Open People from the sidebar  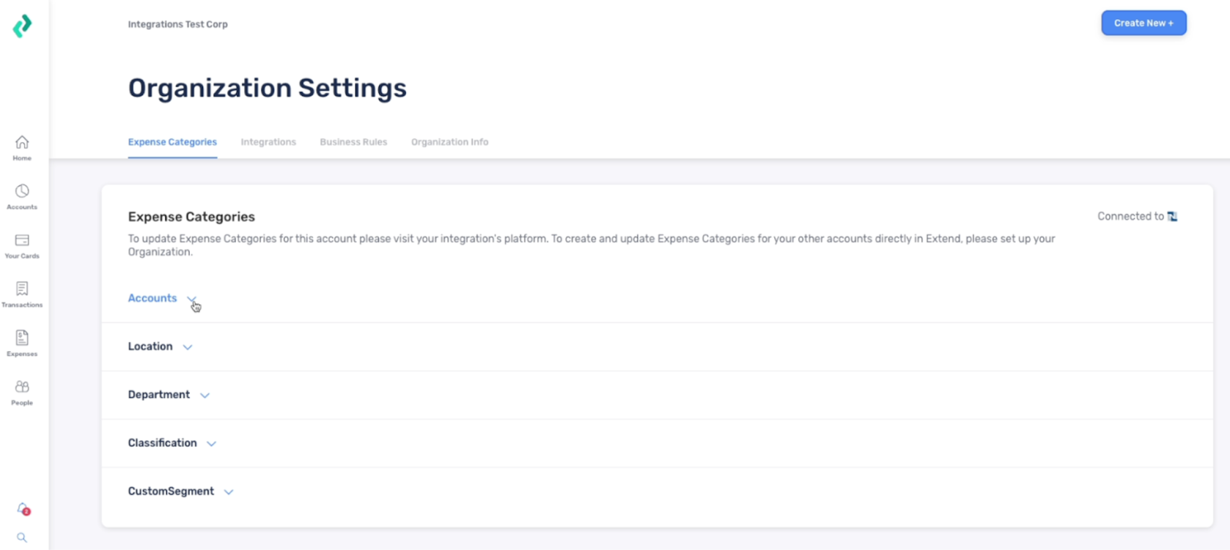tap(22, 392)
